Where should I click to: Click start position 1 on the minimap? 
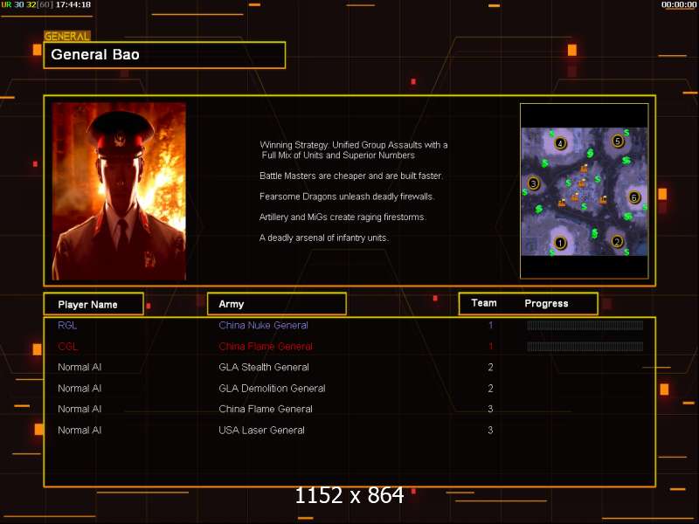560,243
